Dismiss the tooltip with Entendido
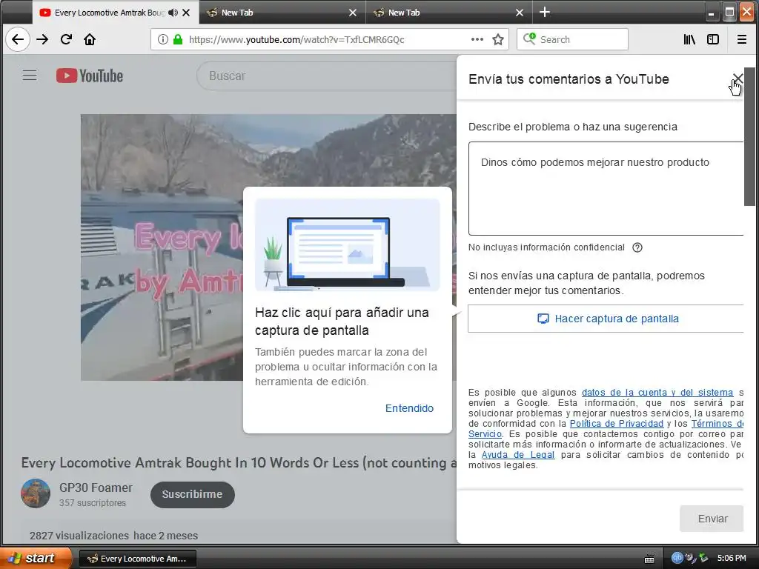The height and width of the screenshot is (569, 759). [x=409, y=408]
